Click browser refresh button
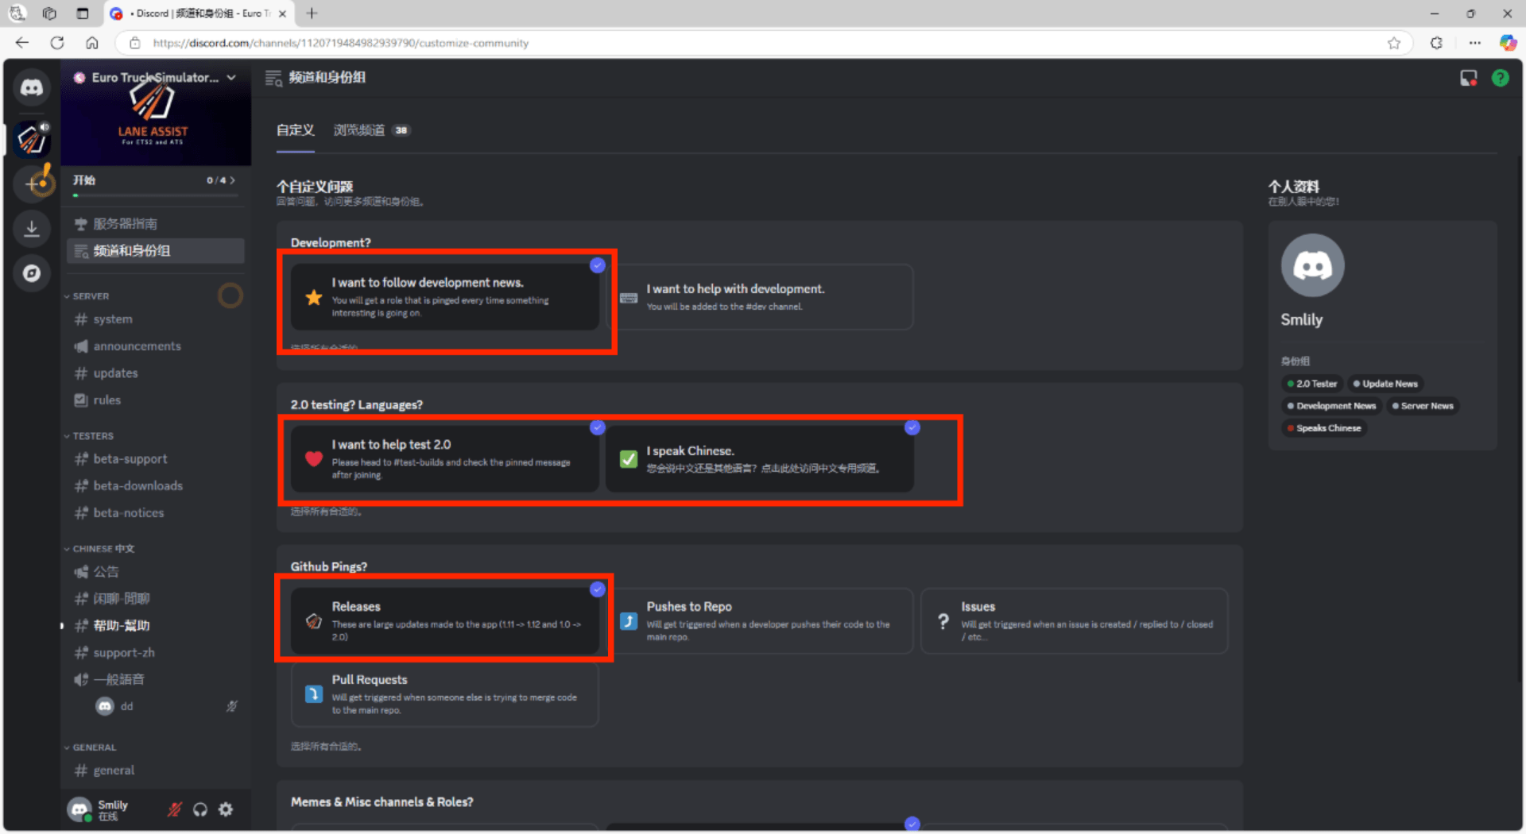The image size is (1526, 834). [57, 43]
